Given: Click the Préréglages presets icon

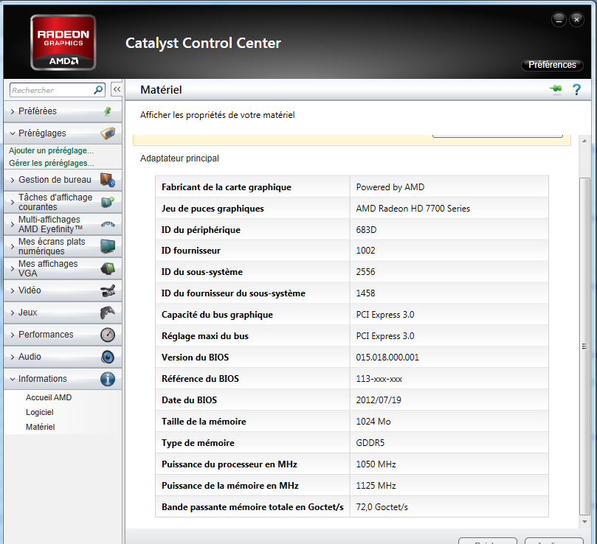Looking at the screenshot, I should click(x=108, y=133).
